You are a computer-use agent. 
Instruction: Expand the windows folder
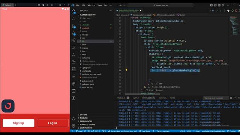click(86, 58)
